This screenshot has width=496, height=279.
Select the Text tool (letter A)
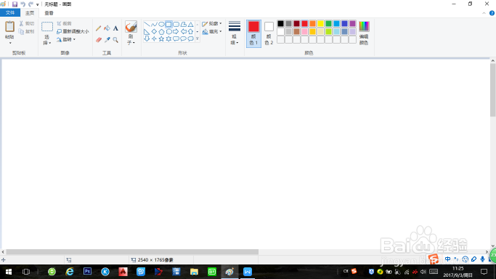pyautogui.click(x=115, y=28)
